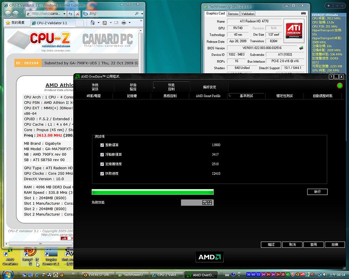Viewport: 349px width, 279px height.
Task: Click the RSS feeds icon in Internet Explorer
Action: click(105, 23)
